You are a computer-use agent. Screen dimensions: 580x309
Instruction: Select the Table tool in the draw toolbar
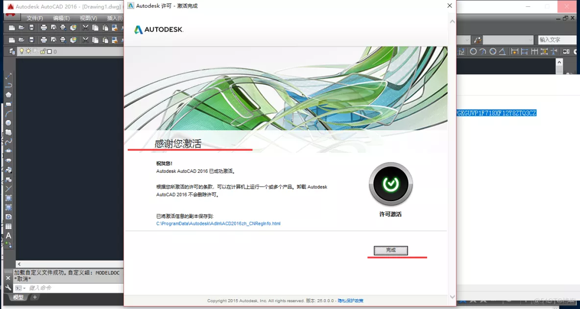(8, 226)
